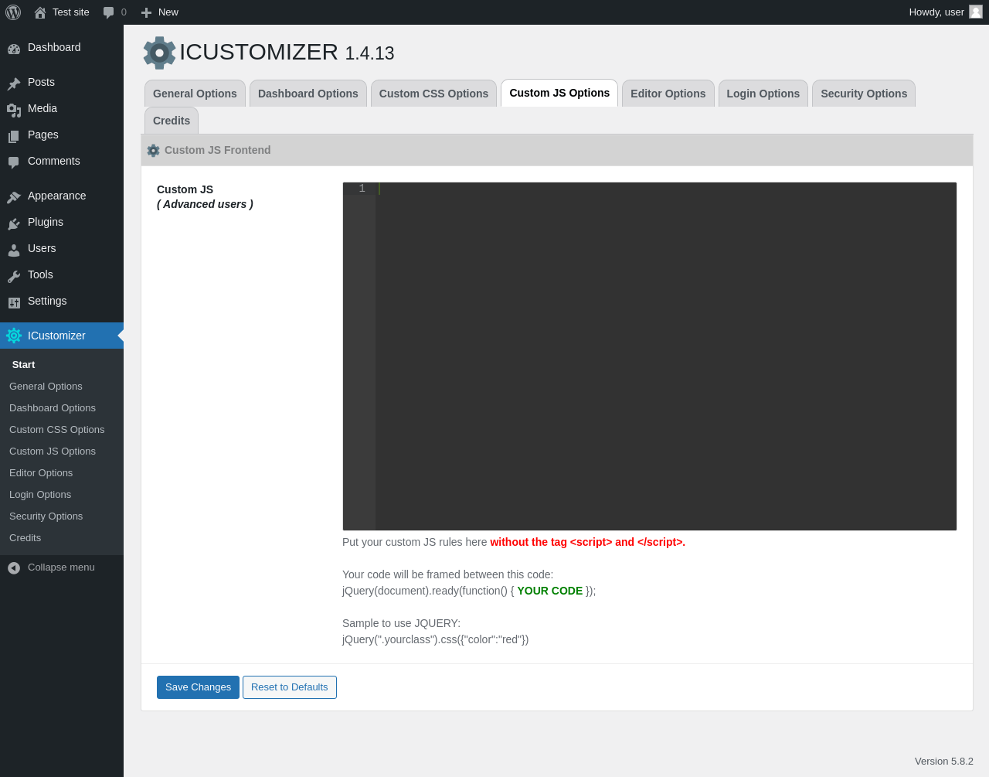The height and width of the screenshot is (777, 989).
Task: Open Custom JS Options in sidebar submenu
Action: [x=53, y=452]
